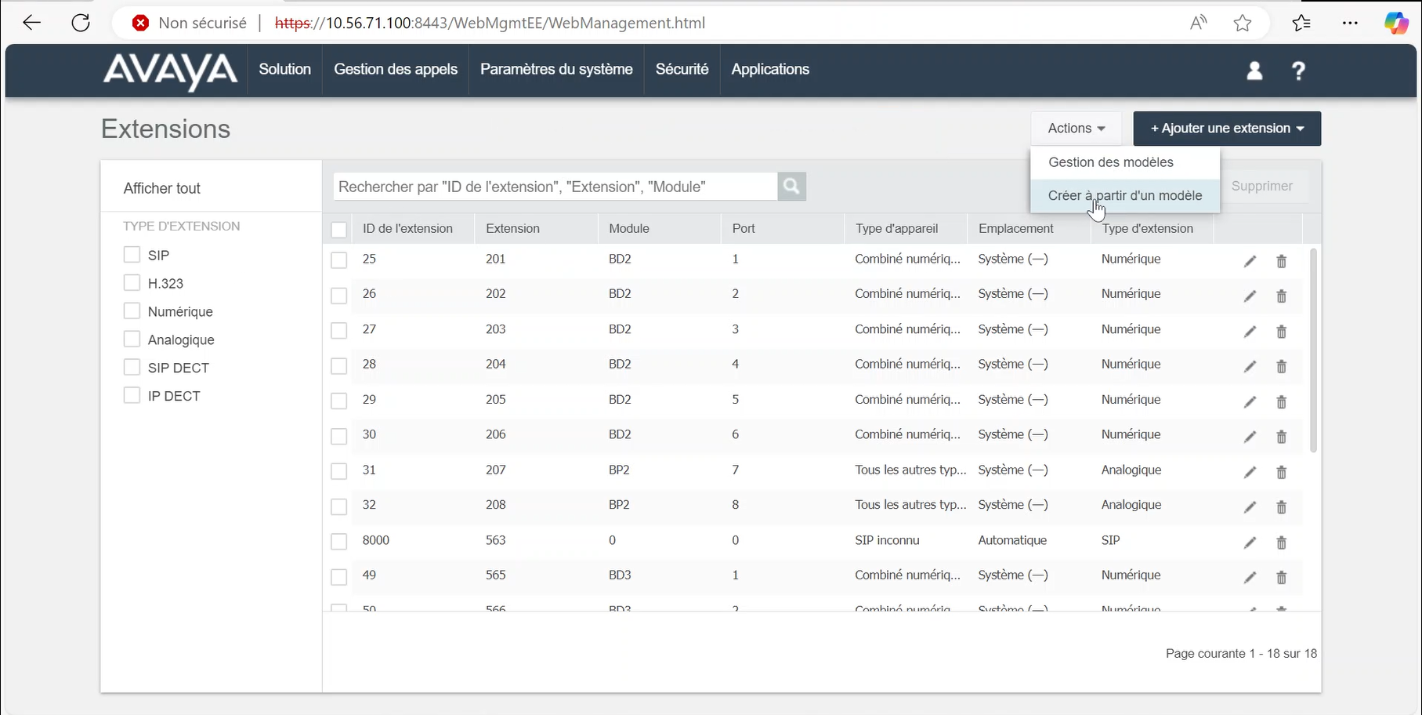
Task: Open the Ajouter une extension dropdown
Action: [1226, 129]
